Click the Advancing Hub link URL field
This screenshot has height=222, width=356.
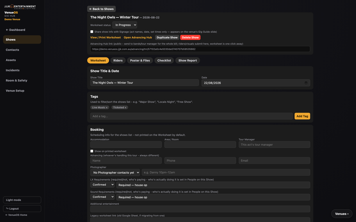coord(200,49)
